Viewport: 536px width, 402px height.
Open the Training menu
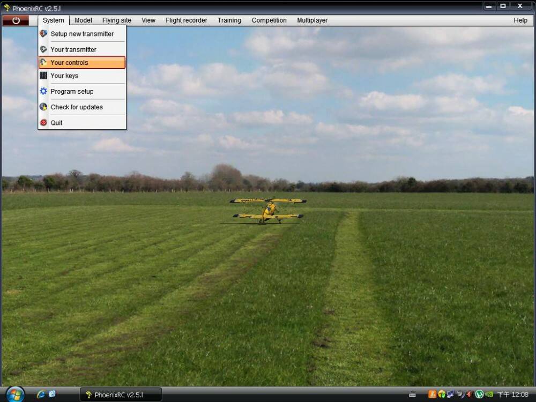[x=229, y=20]
